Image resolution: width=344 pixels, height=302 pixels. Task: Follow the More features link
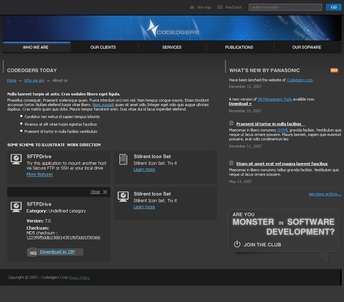tap(40, 174)
